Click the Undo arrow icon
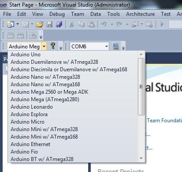The image size is (182, 172). (x=104, y=24)
